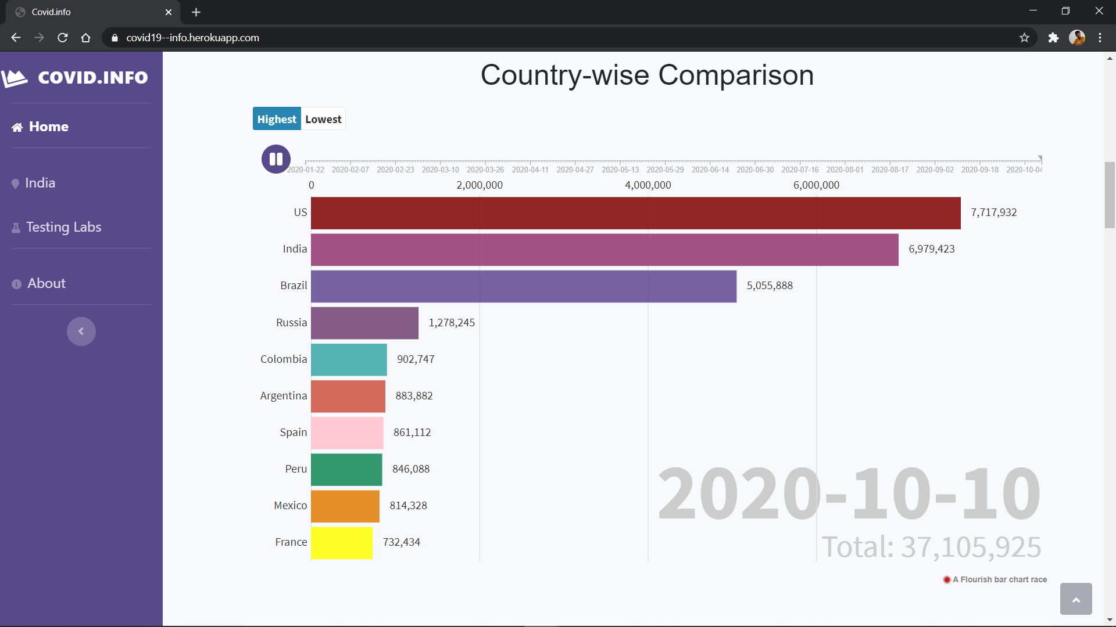
Task: Open the Chrome three-dot menu
Action: pos(1100,38)
